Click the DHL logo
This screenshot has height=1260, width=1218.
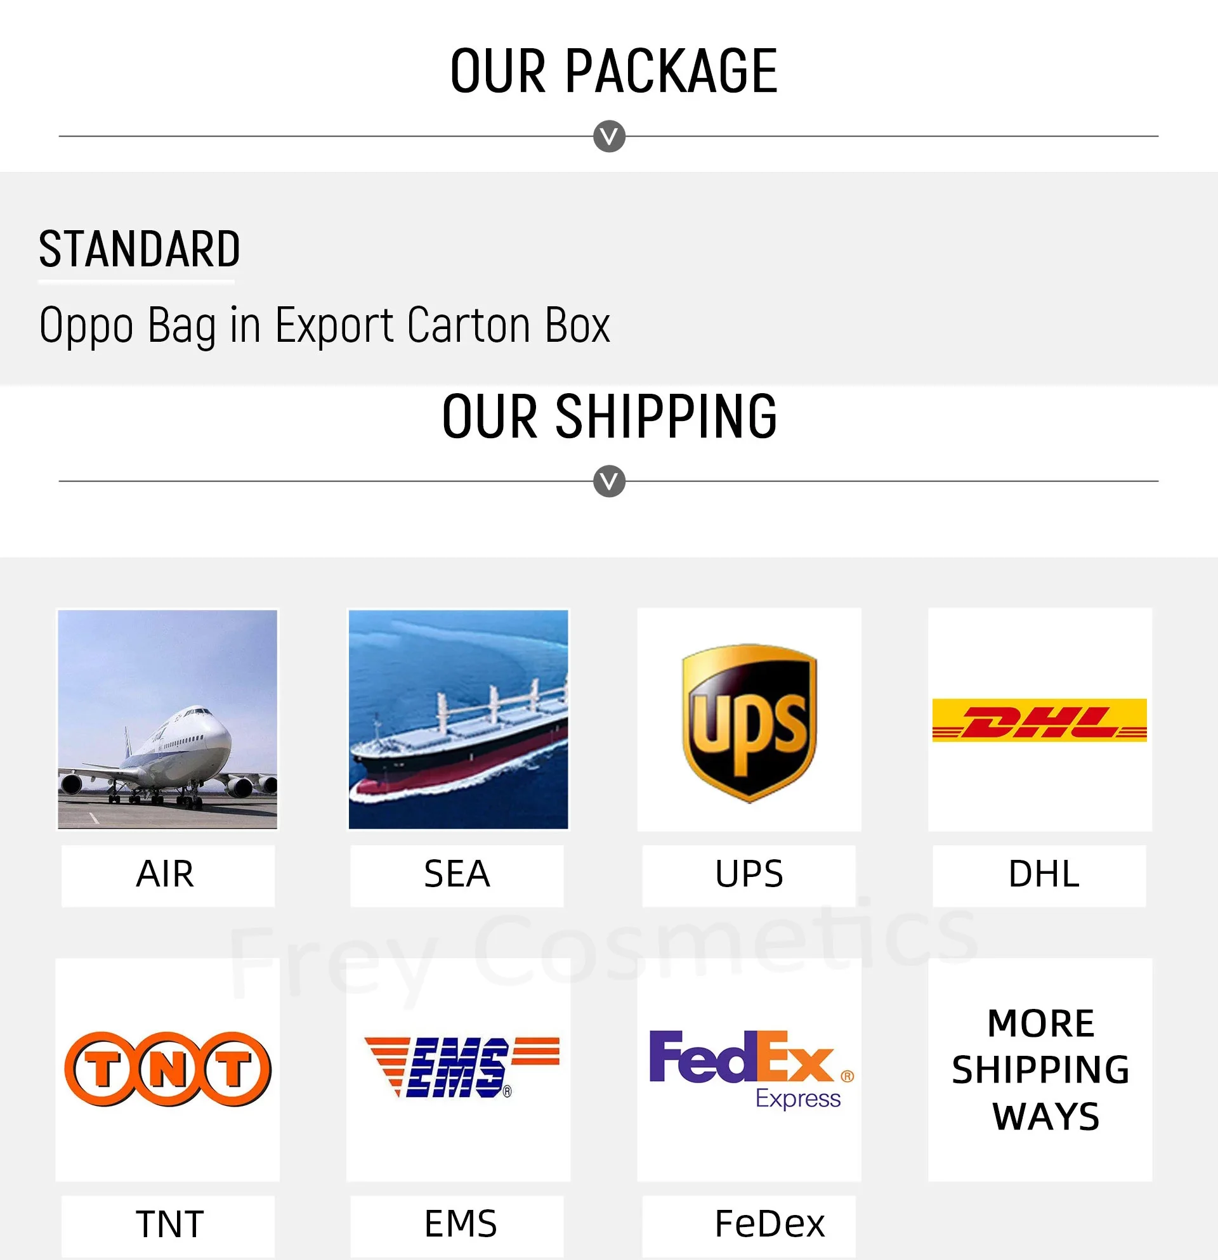[x=1039, y=720]
